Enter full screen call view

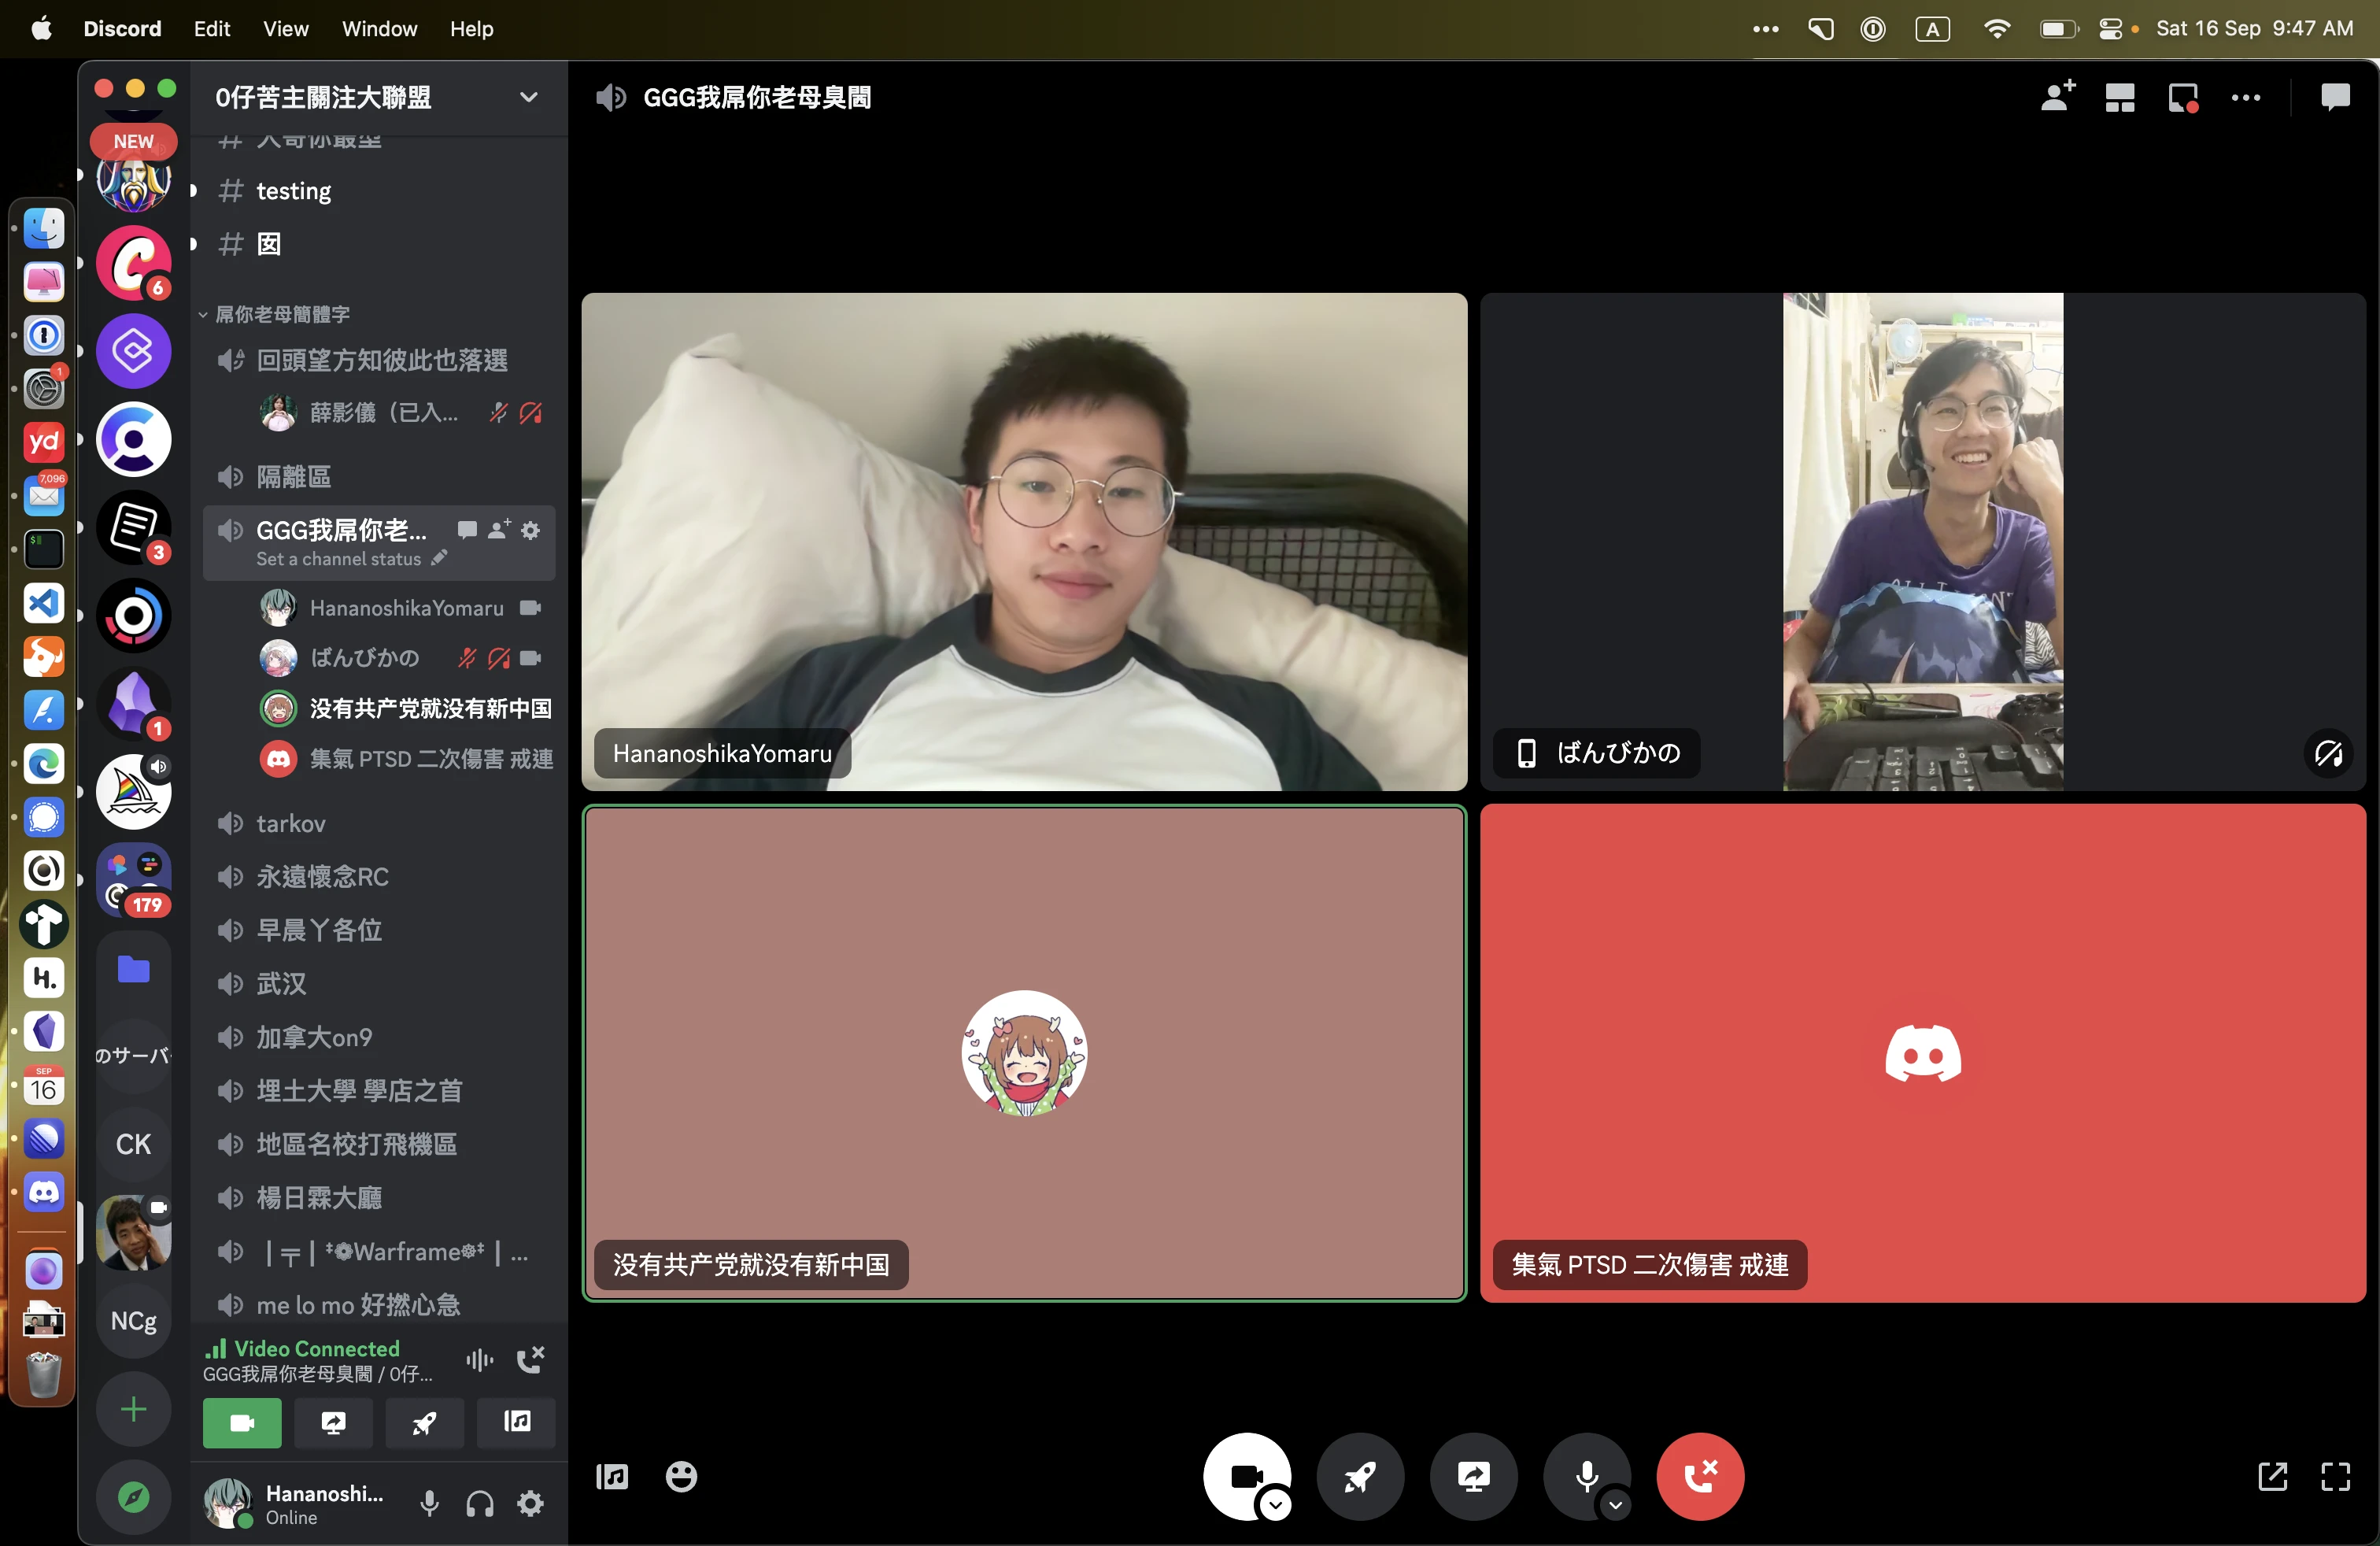pyautogui.click(x=2335, y=1476)
